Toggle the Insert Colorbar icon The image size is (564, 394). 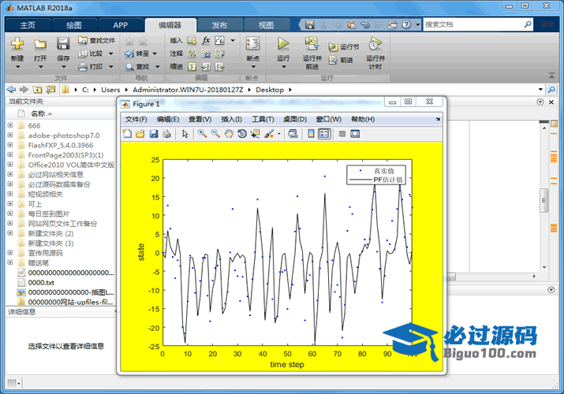coord(311,134)
